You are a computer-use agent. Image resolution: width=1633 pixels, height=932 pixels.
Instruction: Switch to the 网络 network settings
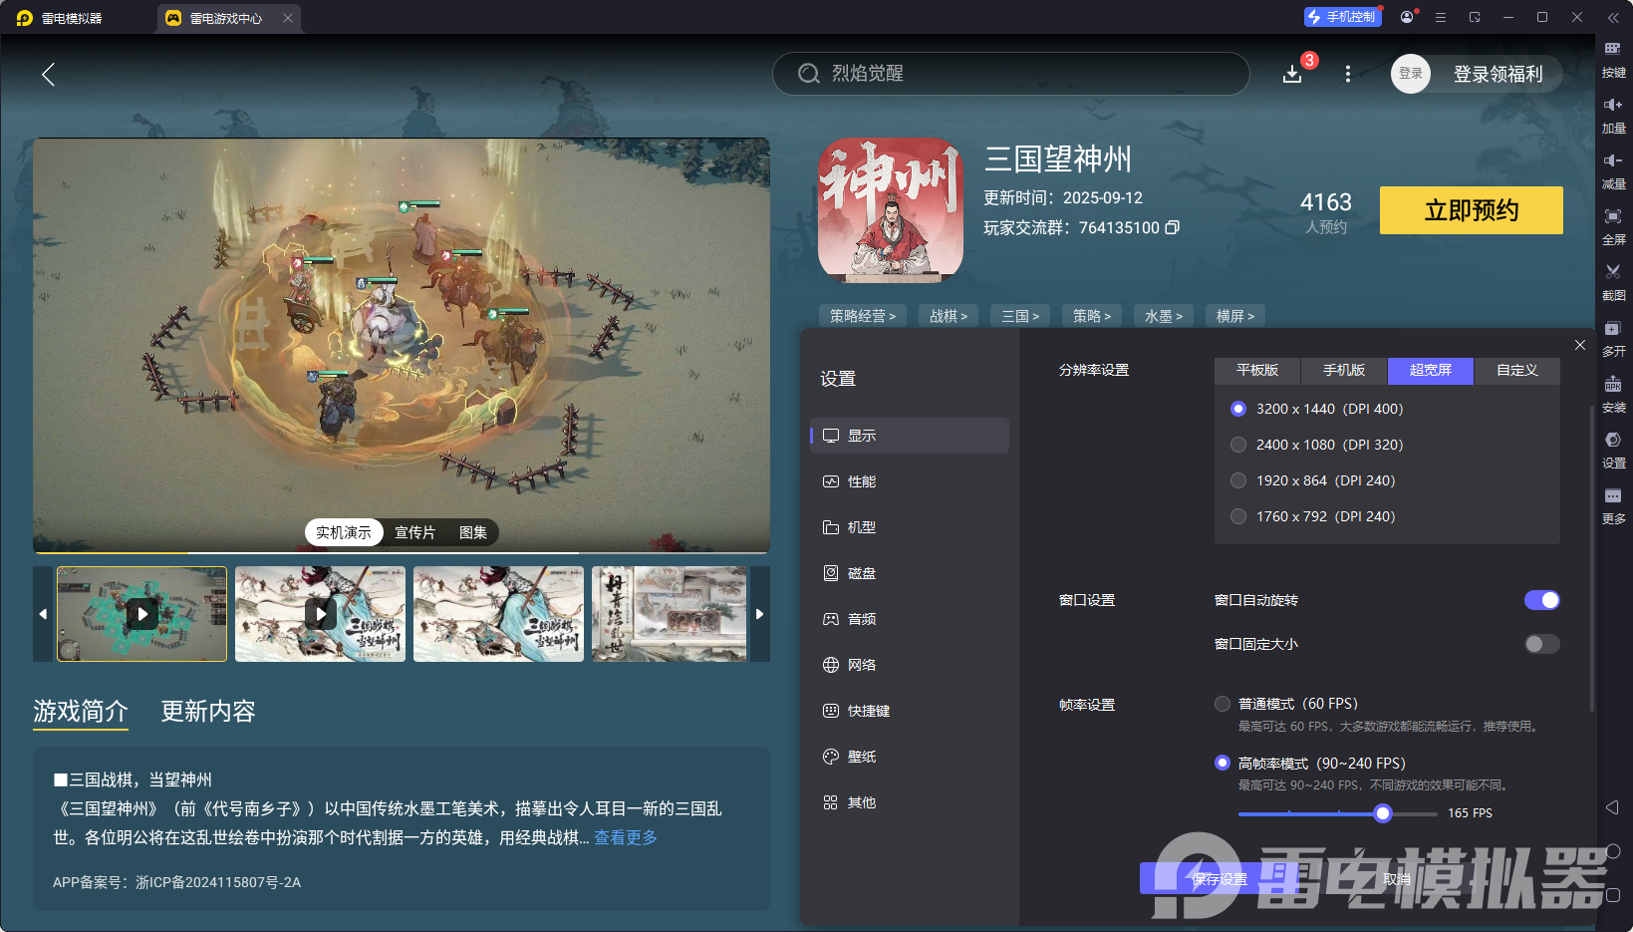[862, 664]
